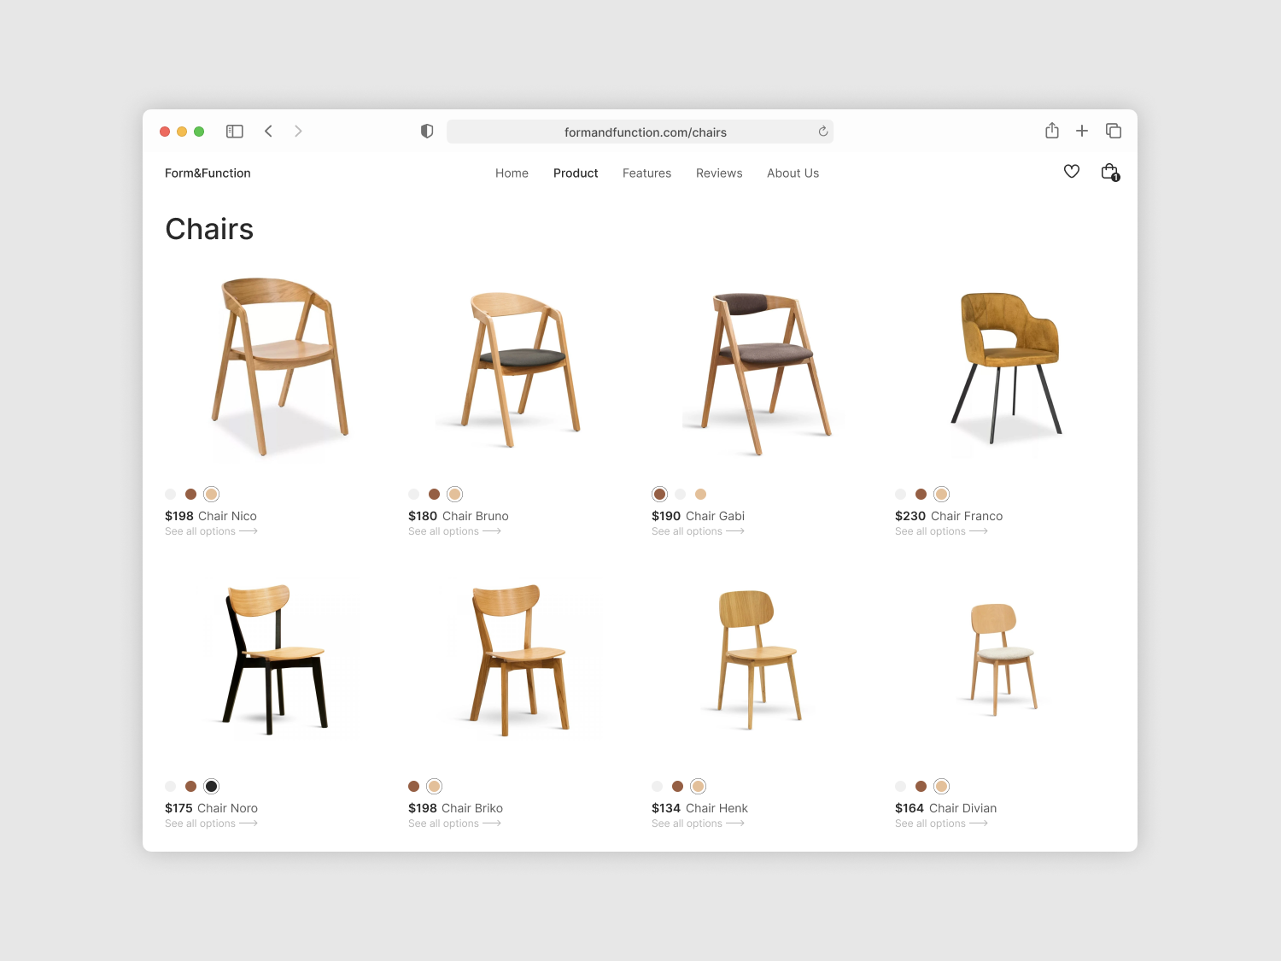
Task: Pick the beige color swatch for Chair Nico
Action: tap(212, 494)
